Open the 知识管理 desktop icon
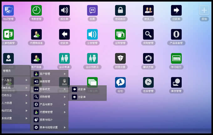This screenshot has height=135, width=213. [8, 10]
